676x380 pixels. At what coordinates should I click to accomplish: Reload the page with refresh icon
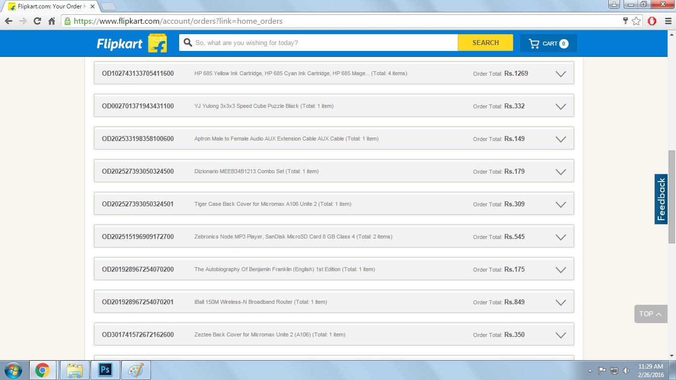point(37,21)
